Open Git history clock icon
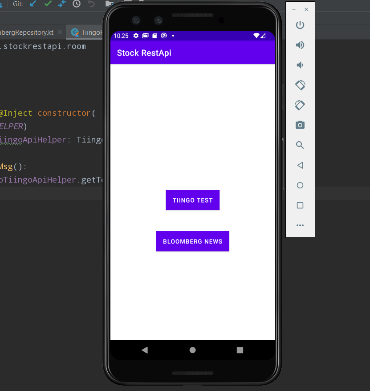 tap(77, 4)
